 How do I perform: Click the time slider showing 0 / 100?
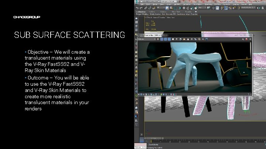(x=154, y=138)
